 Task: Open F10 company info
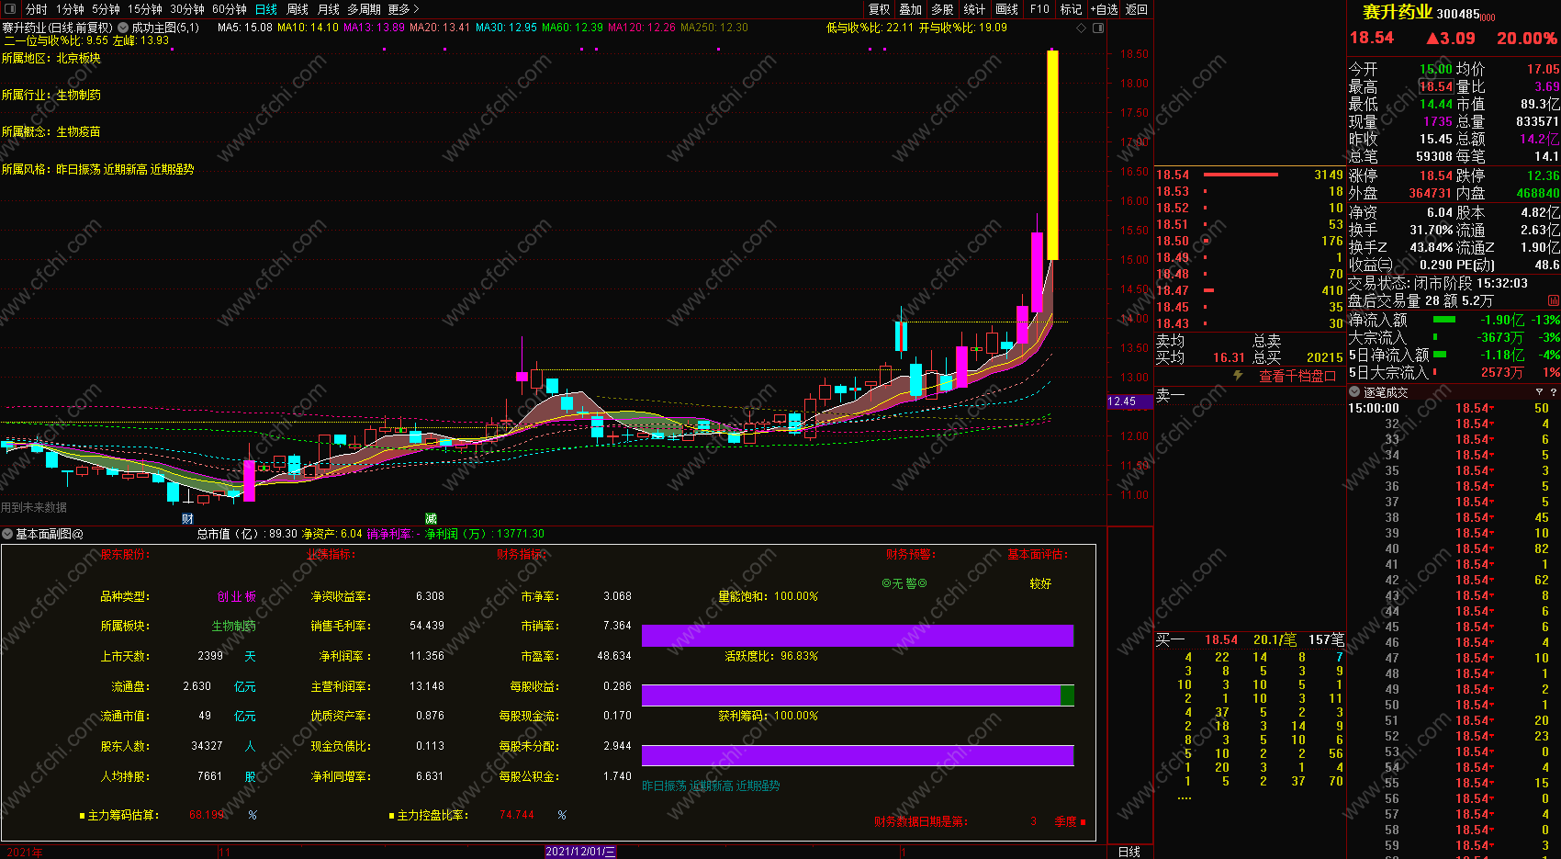point(1039,9)
